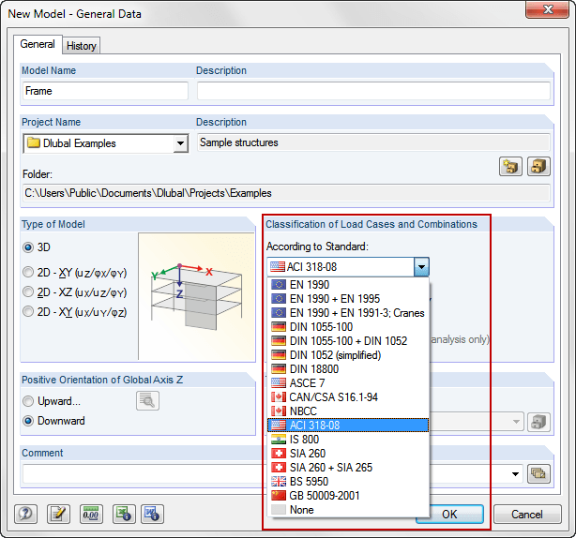
Task: Choose DIN 1055-100 standard
Action: pyautogui.click(x=348, y=326)
